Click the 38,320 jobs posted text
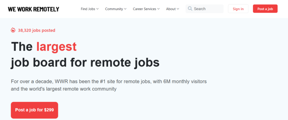This screenshot has width=288, height=120. coord(37,30)
